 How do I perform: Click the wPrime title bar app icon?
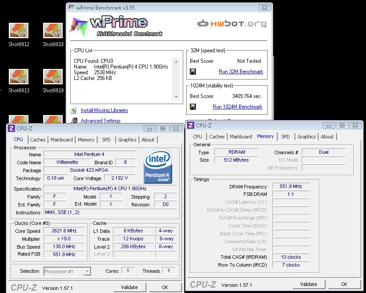[x=71, y=7]
